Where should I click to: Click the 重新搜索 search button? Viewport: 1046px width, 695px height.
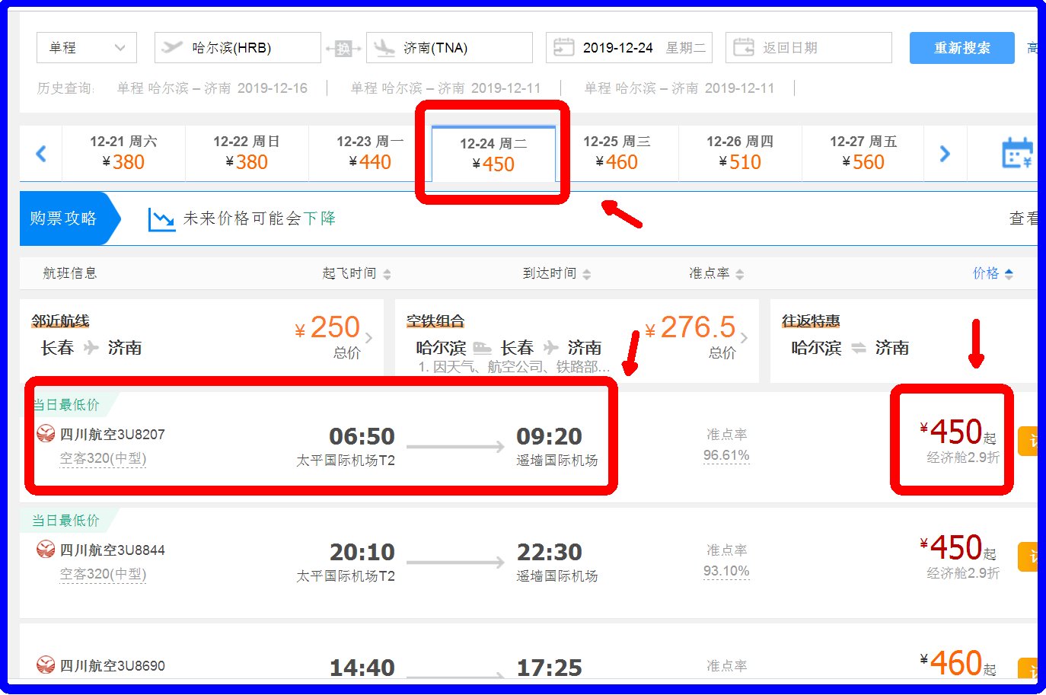point(961,47)
